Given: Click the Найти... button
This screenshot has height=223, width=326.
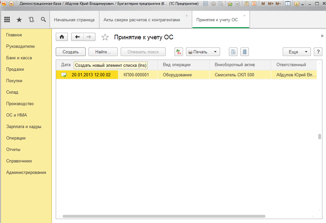Looking at the screenshot, I should 103,52.
